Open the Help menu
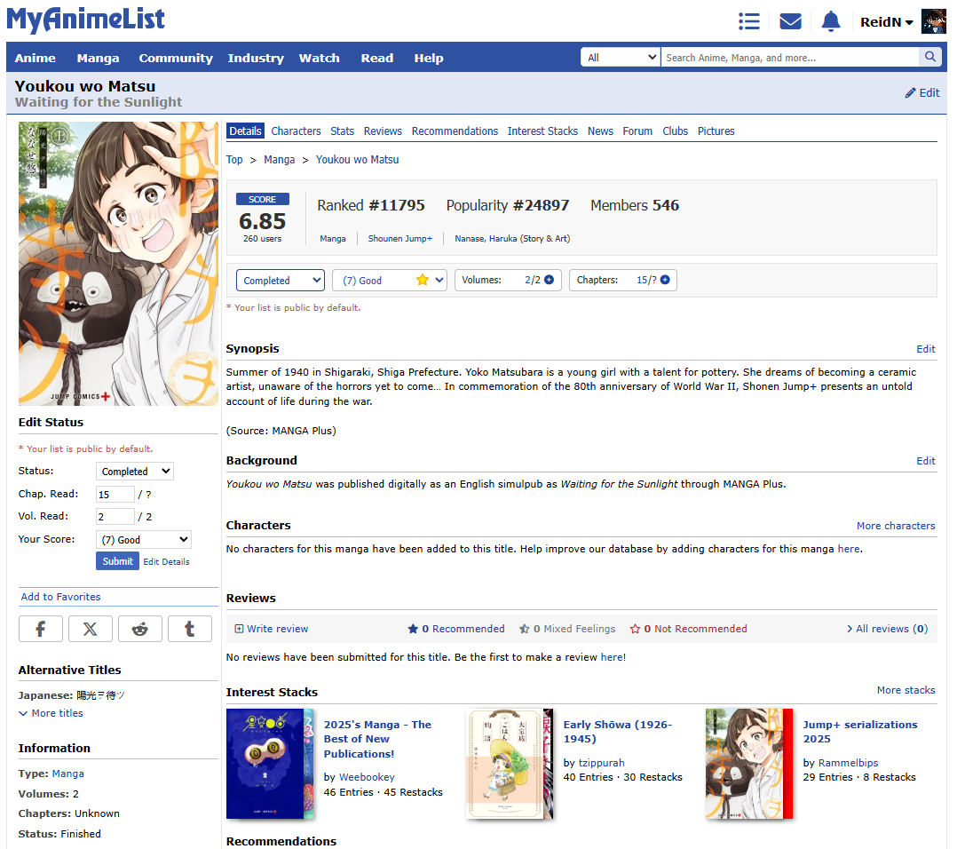 click(429, 58)
